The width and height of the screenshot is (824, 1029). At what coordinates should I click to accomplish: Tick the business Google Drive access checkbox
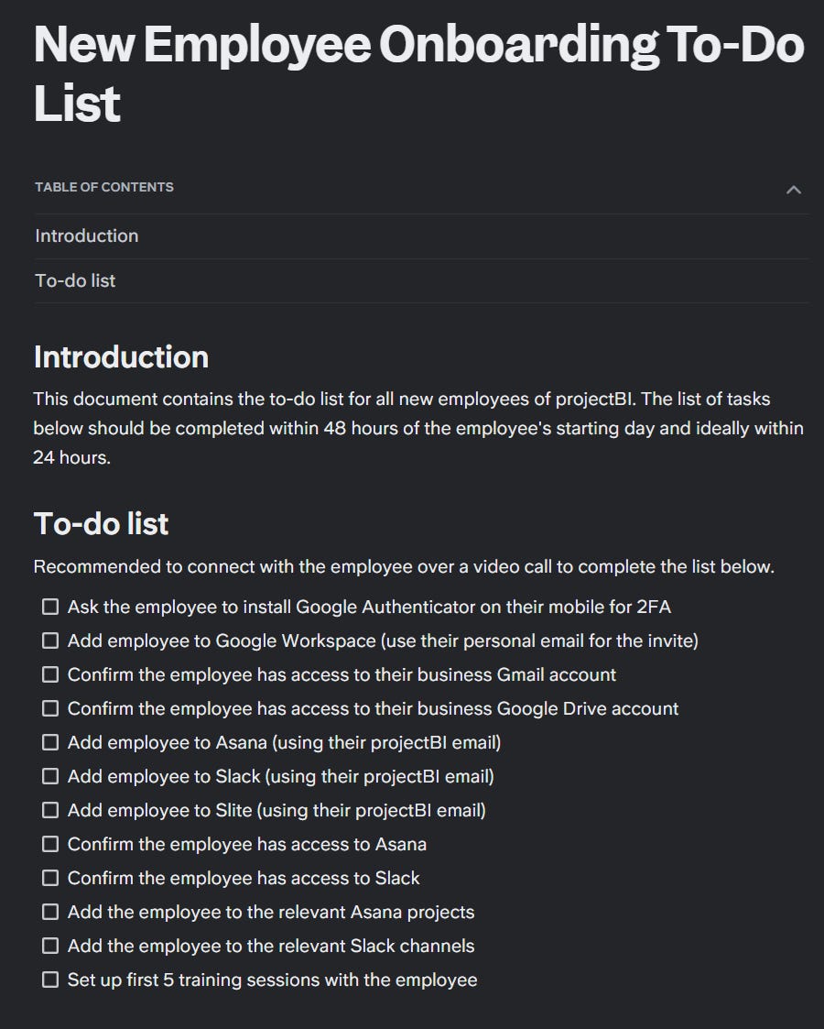tap(50, 708)
